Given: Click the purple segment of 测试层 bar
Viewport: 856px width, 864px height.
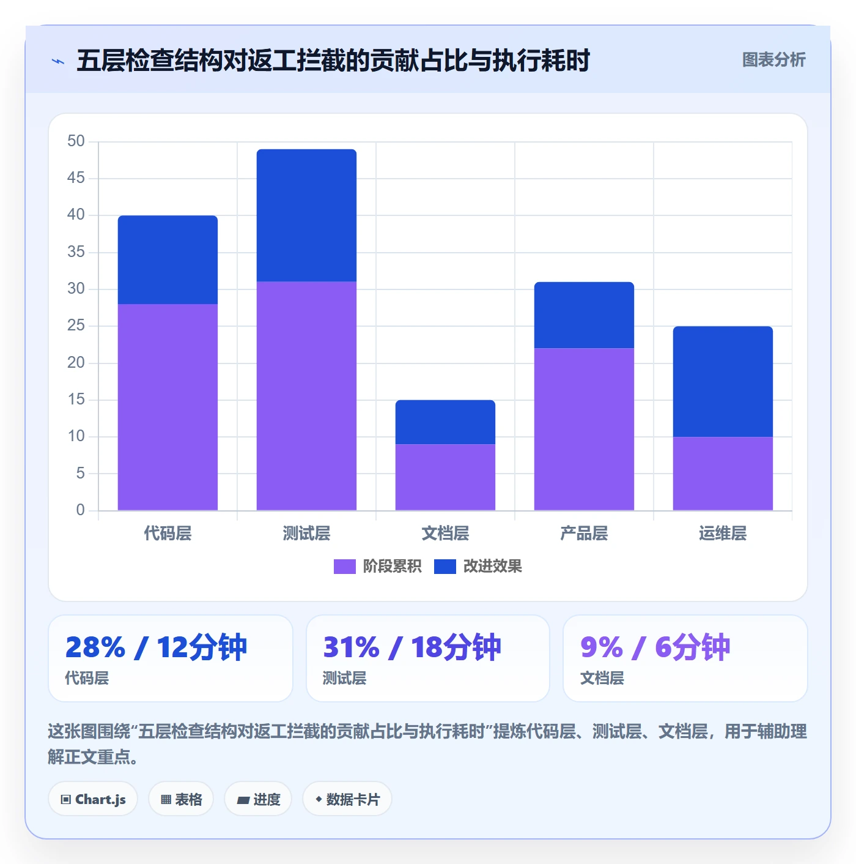Looking at the screenshot, I should click(x=306, y=396).
